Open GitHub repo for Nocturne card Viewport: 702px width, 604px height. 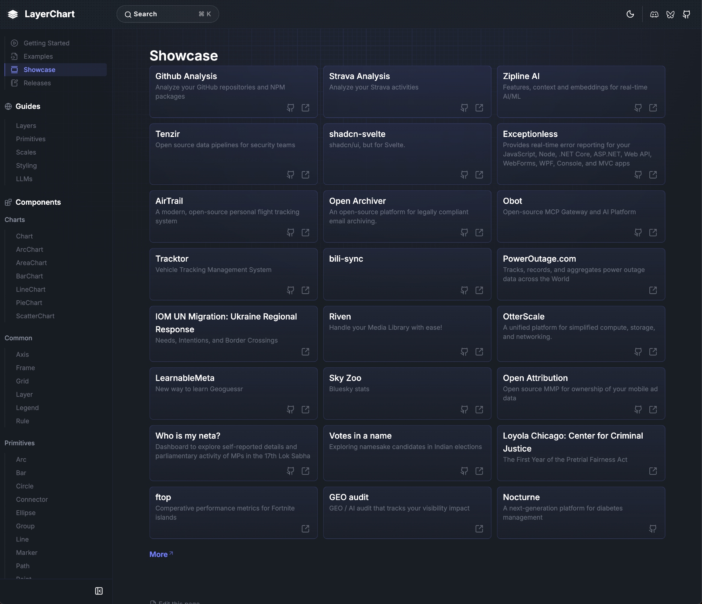[x=653, y=529]
